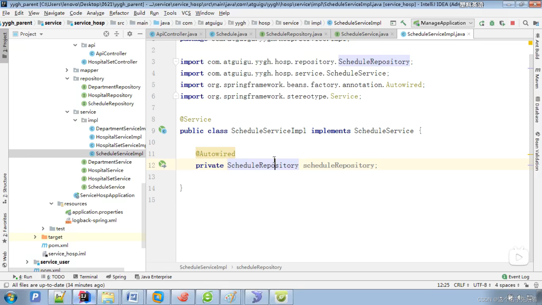Click the Spring panel icon
The image size is (542, 305).
(x=119, y=277)
